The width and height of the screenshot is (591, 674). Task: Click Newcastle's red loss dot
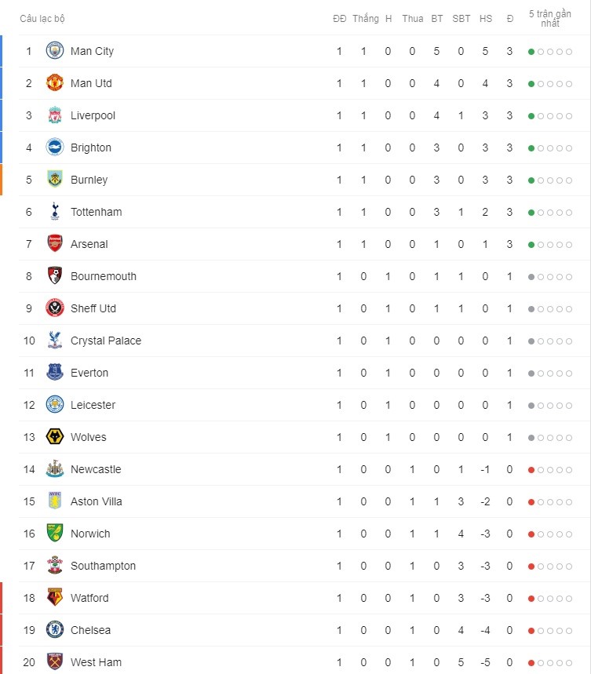click(531, 470)
